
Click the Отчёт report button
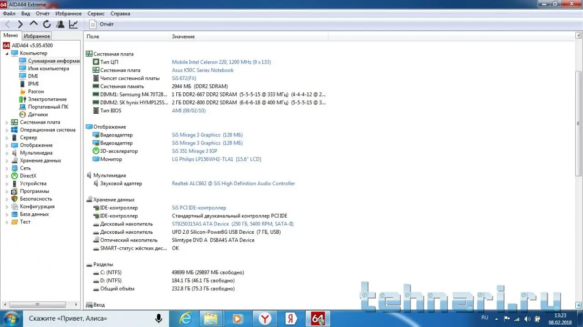(x=102, y=24)
